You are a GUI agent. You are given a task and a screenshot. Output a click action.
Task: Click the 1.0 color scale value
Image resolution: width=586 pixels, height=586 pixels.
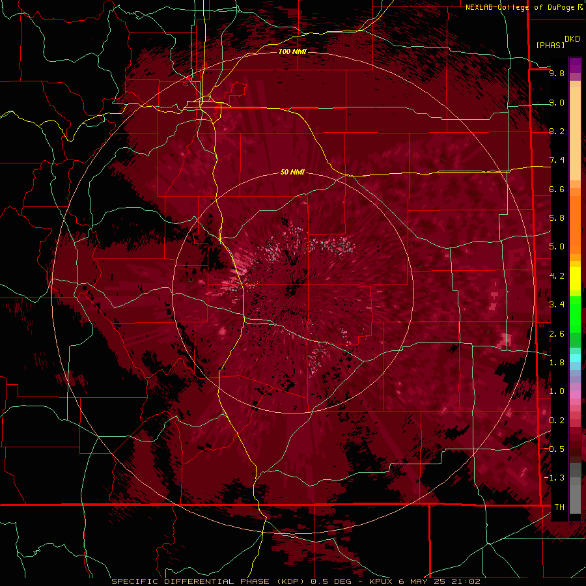click(x=557, y=391)
